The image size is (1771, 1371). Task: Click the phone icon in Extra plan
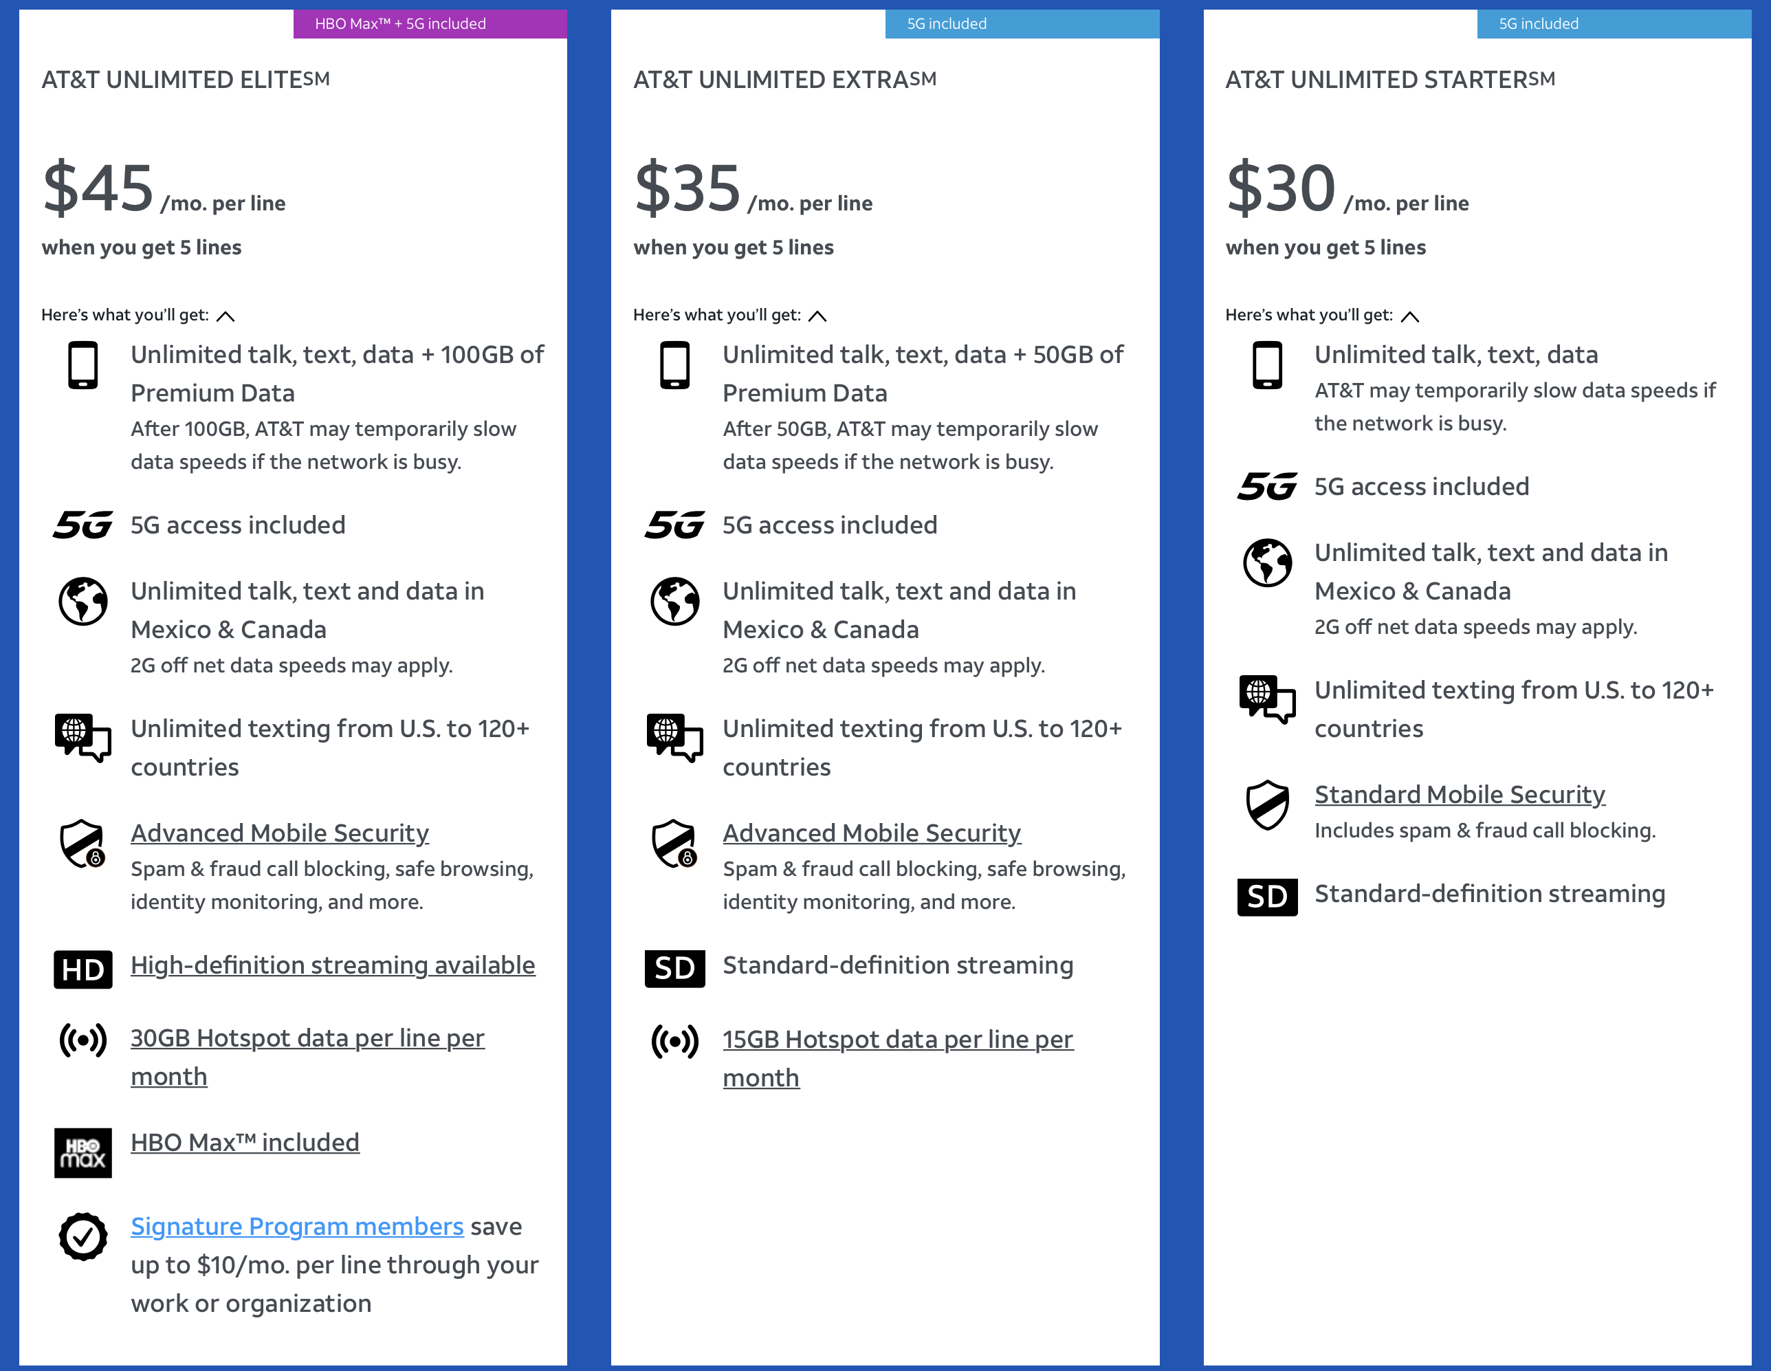pyautogui.click(x=674, y=365)
